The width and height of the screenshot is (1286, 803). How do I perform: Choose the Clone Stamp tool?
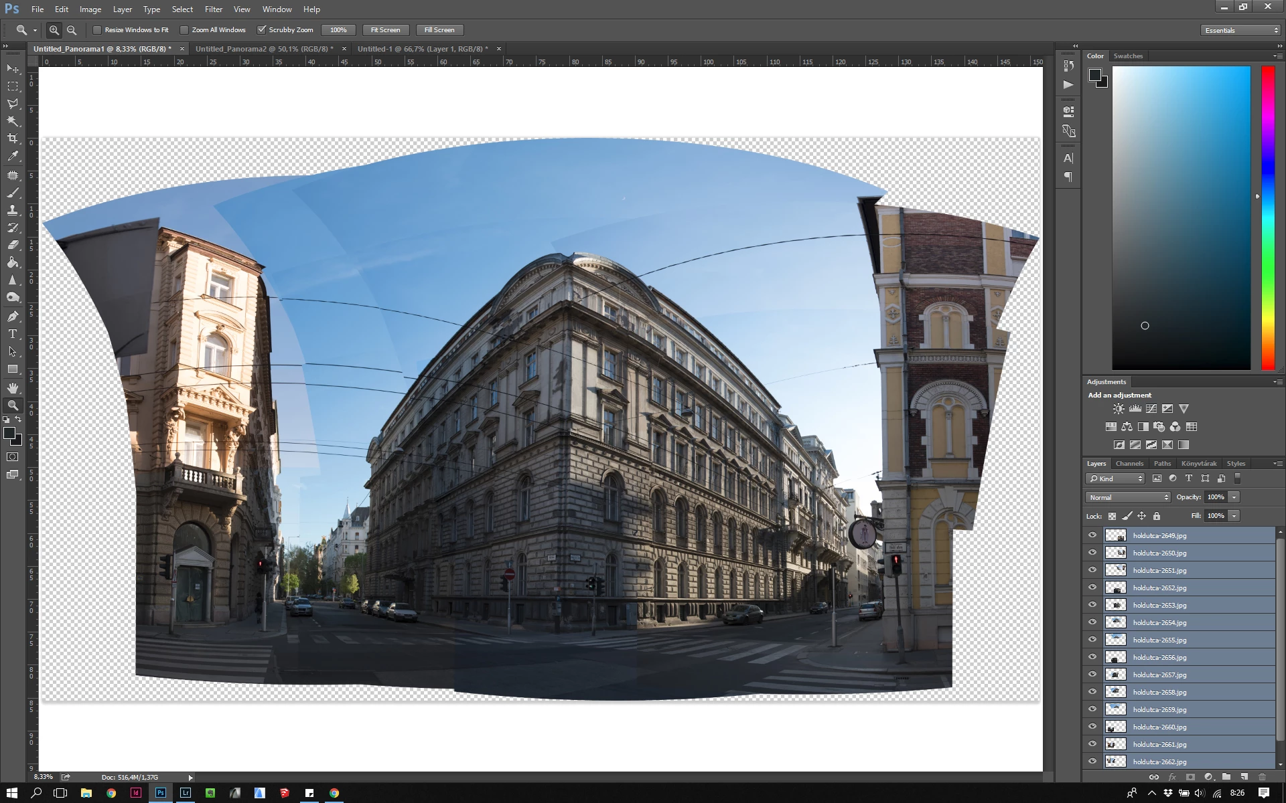[13, 210]
